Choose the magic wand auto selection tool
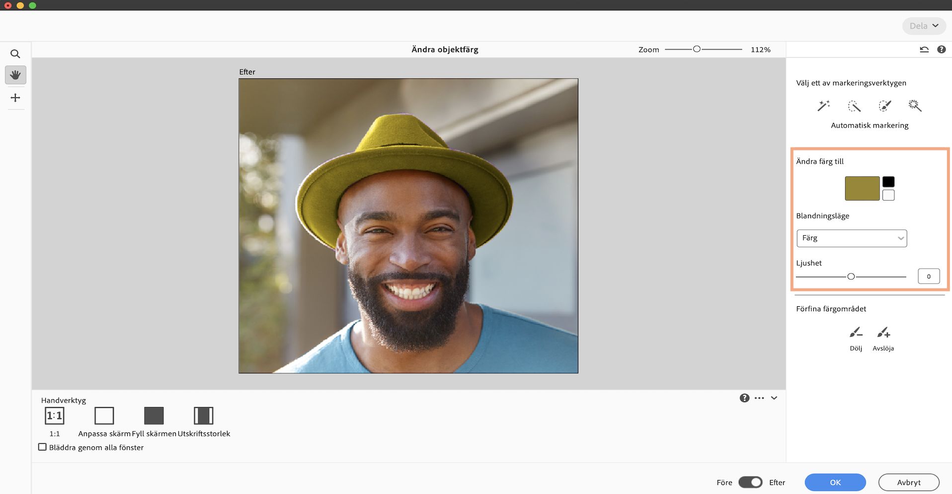Image resolution: width=952 pixels, height=494 pixels. pyautogui.click(x=824, y=106)
